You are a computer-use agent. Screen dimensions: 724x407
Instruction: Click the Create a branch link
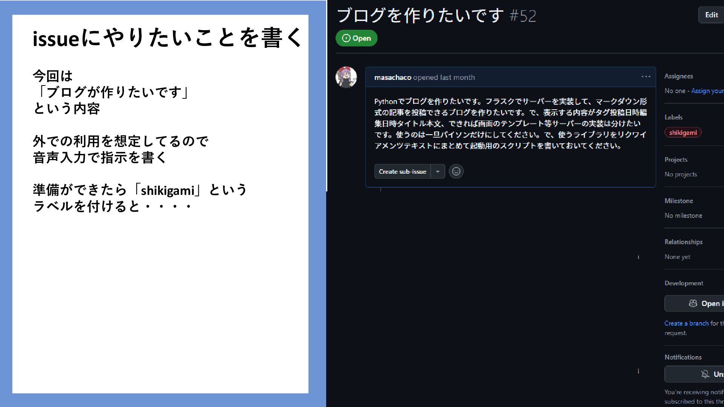click(686, 323)
